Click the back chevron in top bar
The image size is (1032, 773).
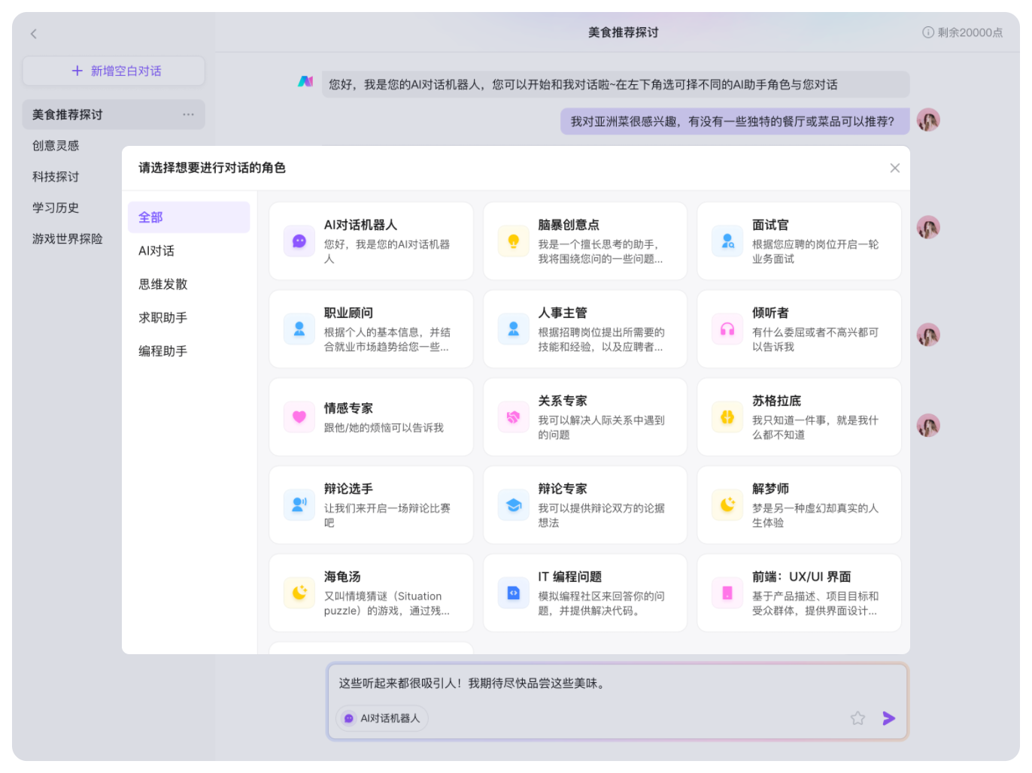pos(34,34)
